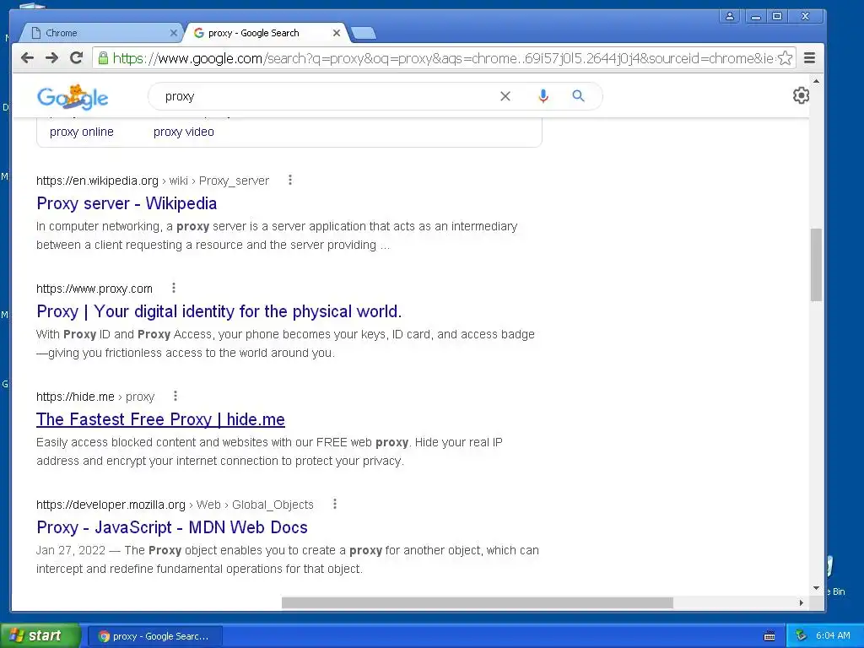
Task: Click the developer.mozilla.org breadcrumb
Action: 175,505
